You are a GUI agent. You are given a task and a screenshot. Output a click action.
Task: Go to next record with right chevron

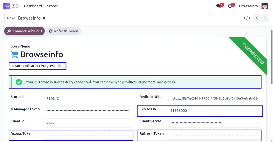pyautogui.click(x=265, y=18)
